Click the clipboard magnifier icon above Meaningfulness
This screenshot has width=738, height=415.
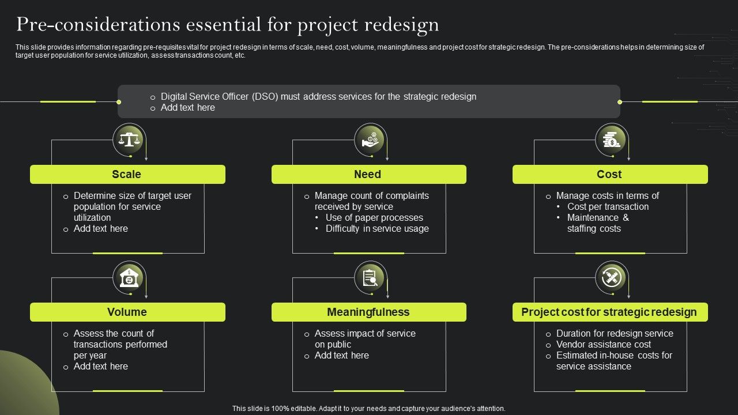[x=370, y=277]
